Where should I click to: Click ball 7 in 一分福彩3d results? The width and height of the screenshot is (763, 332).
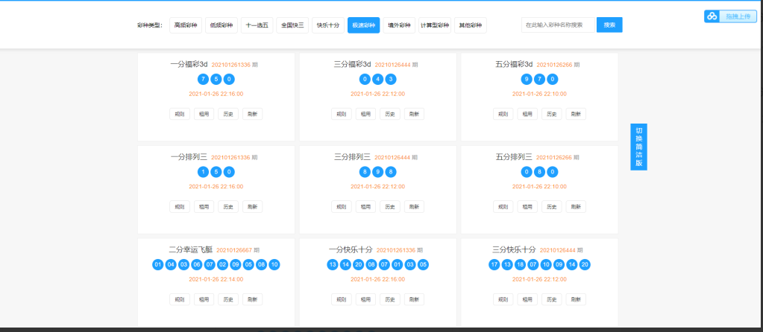204,79
